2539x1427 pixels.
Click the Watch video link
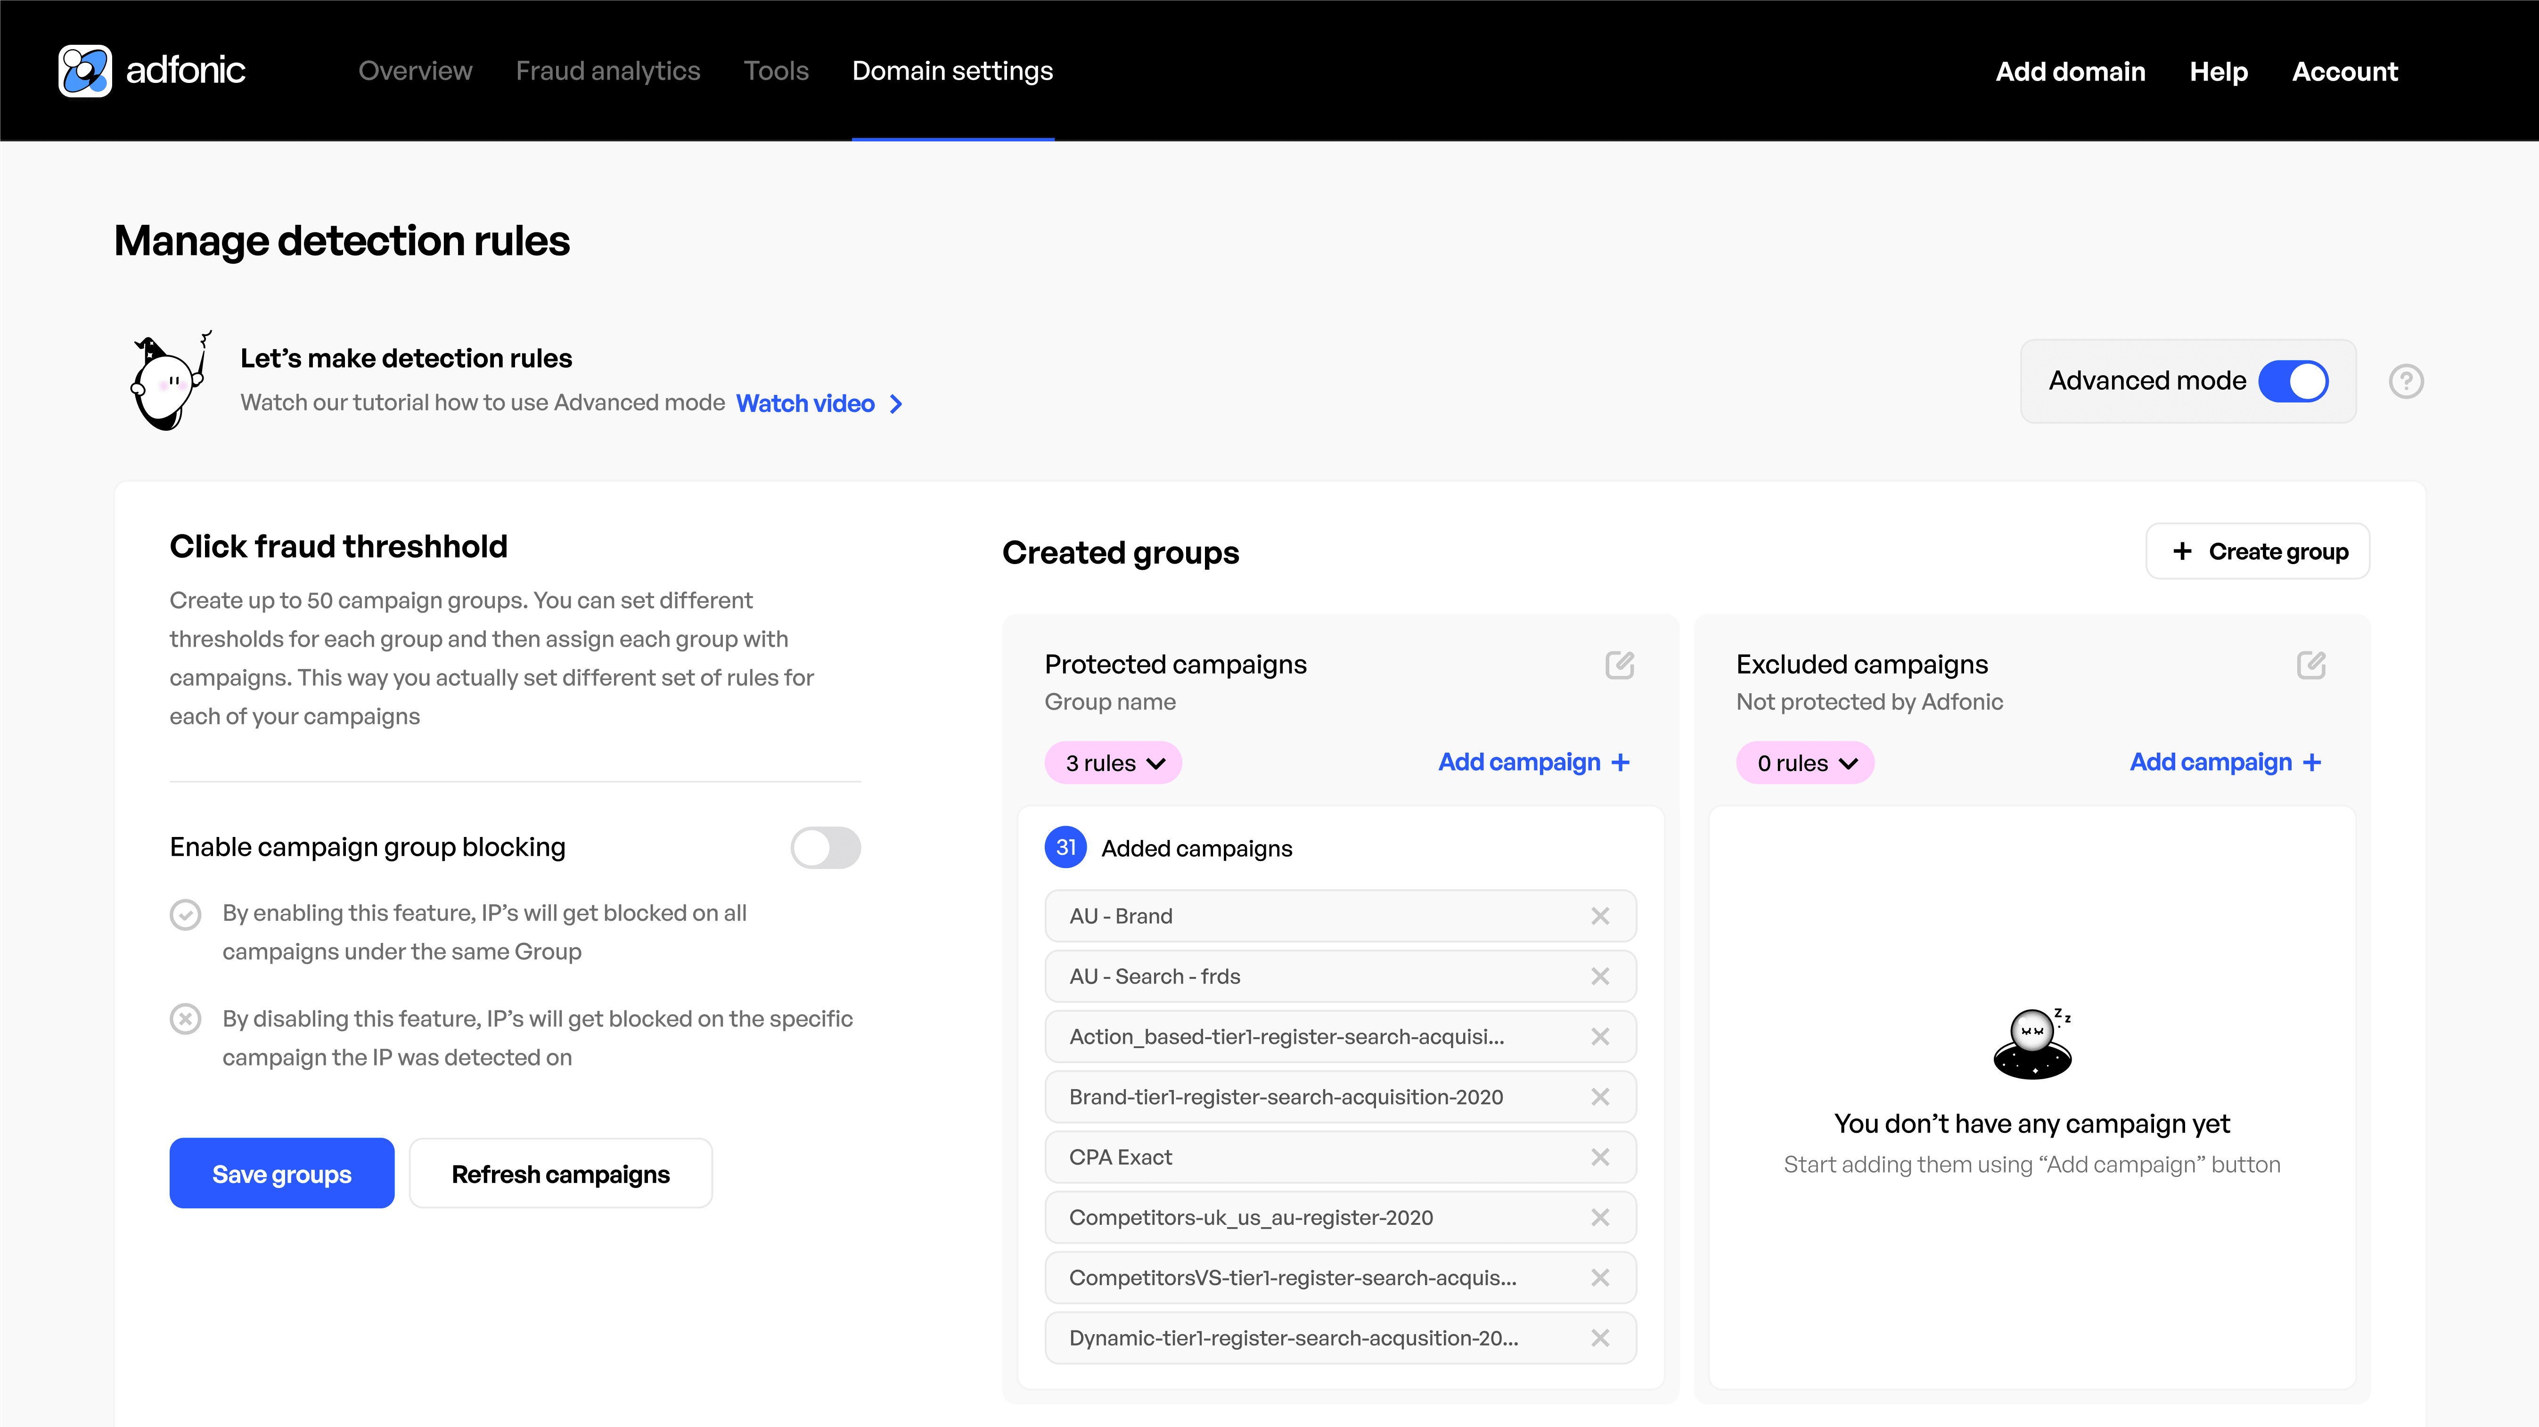[819, 403]
